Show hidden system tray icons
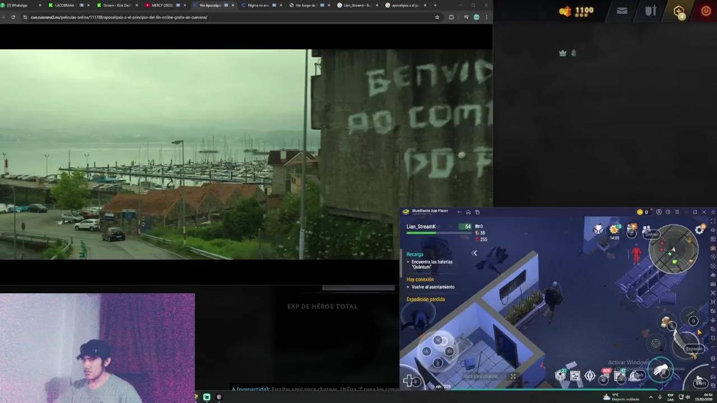717x403 pixels. click(650, 397)
